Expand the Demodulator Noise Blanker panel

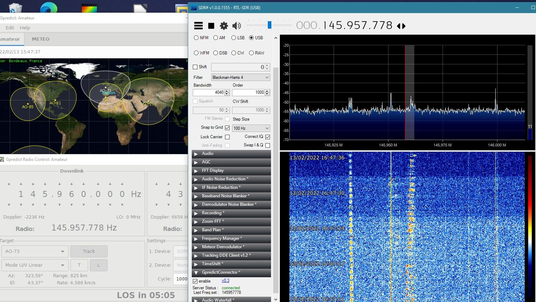coord(231,205)
